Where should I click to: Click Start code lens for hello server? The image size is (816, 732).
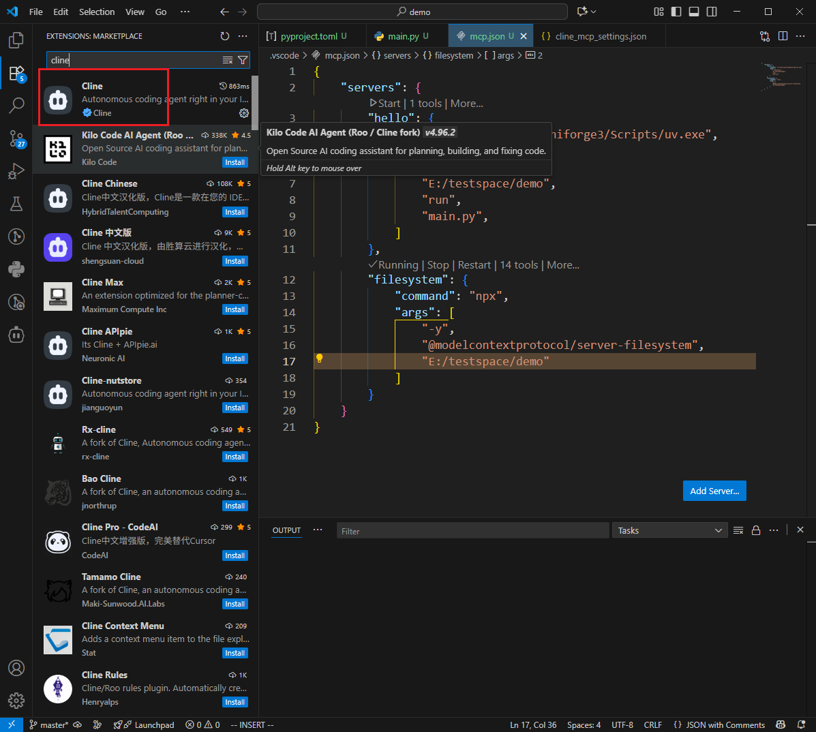pos(385,103)
